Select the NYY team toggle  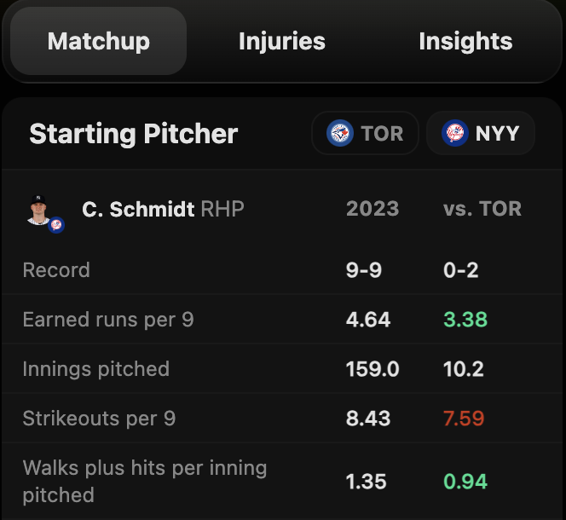tap(481, 134)
